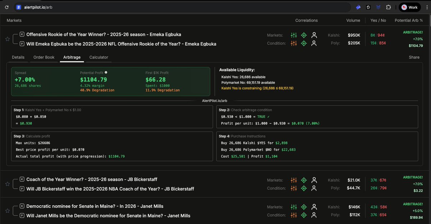
Task: Click Condition person icon in Janet Mills row
Action: (x=314, y=215)
